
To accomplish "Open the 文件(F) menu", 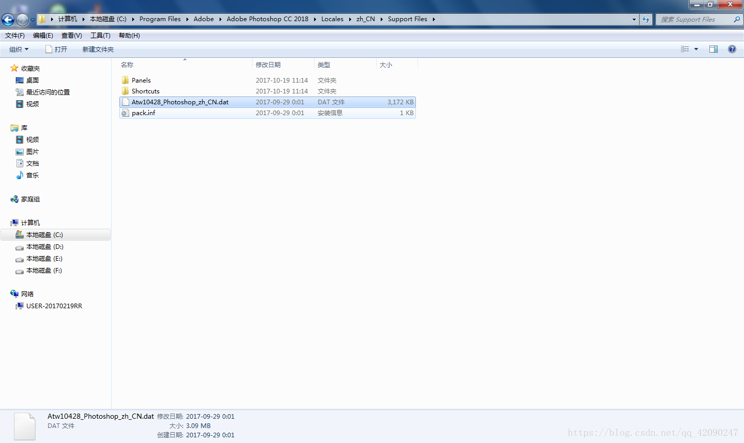I will (x=15, y=36).
